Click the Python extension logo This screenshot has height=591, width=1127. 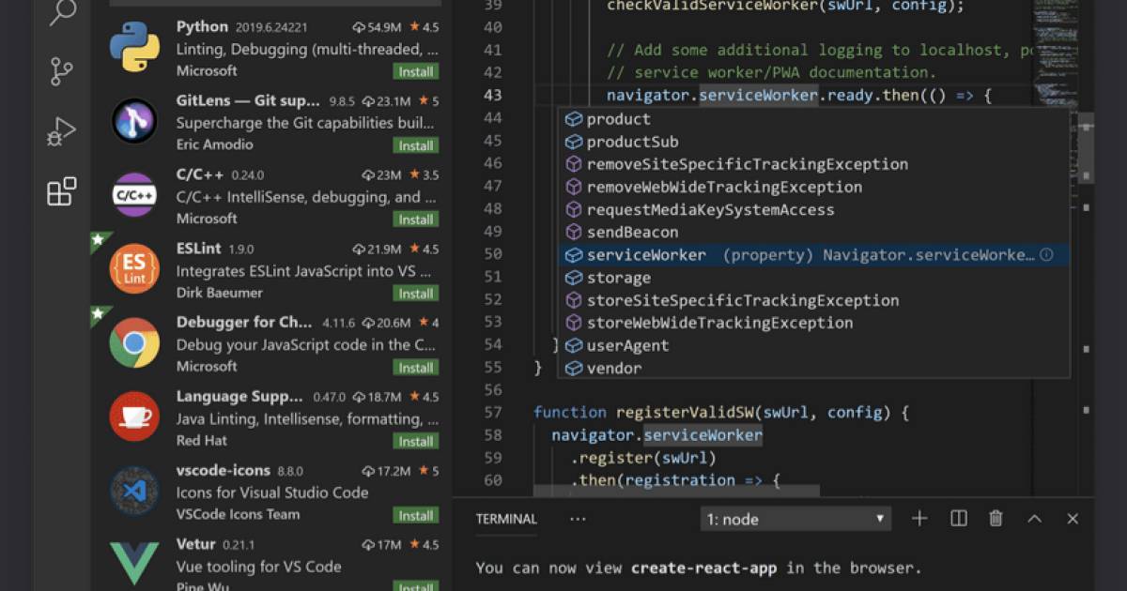pyautogui.click(x=131, y=45)
